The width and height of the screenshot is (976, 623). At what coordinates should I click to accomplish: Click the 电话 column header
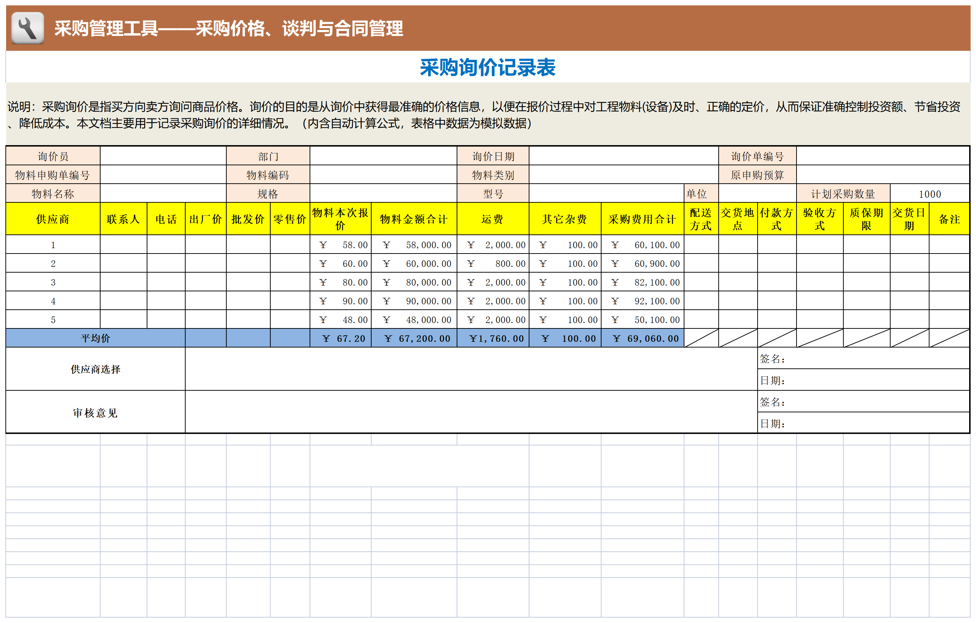pyautogui.click(x=166, y=219)
